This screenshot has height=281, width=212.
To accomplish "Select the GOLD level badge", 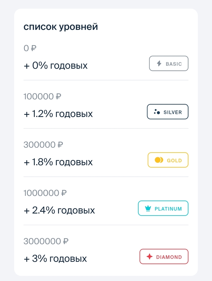I will tap(168, 160).
